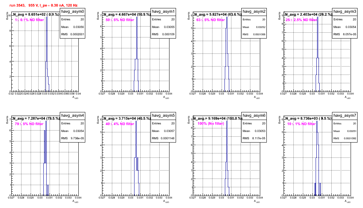This screenshot has width=363, height=208.
Task: Click Mean 0.03057 in havg_asym5 box
Action: pyautogui.click(x=163, y=131)
